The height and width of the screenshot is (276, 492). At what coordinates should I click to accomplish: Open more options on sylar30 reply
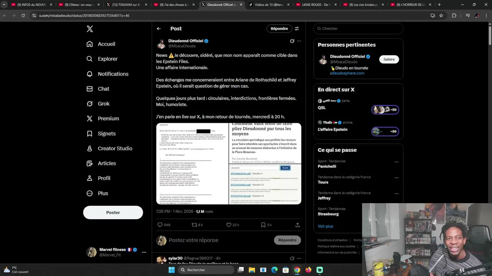(x=299, y=258)
